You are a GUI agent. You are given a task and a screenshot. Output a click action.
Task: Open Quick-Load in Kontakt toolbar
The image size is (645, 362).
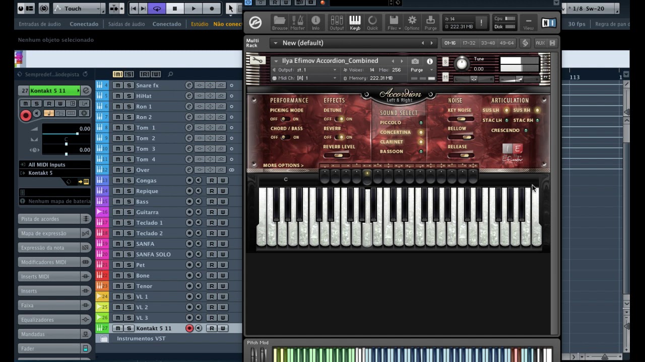point(372,22)
